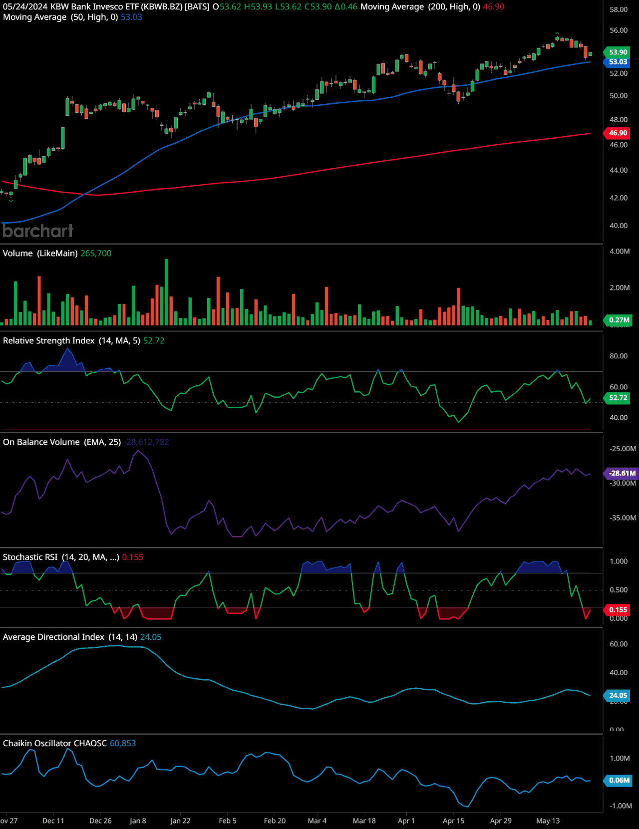Click the Jan 8 date on time axis
This screenshot has height=829, width=639.
(138, 821)
